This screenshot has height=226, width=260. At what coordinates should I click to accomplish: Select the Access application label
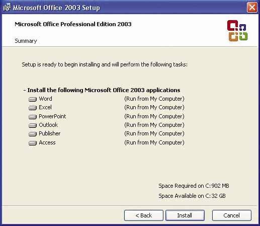click(47, 142)
